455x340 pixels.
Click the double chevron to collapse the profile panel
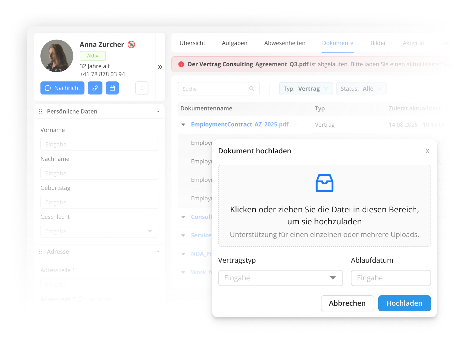tap(160, 67)
